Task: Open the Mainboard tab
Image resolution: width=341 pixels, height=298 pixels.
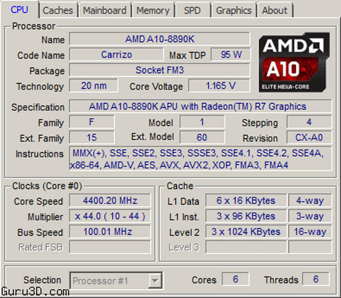Action: click(x=105, y=10)
